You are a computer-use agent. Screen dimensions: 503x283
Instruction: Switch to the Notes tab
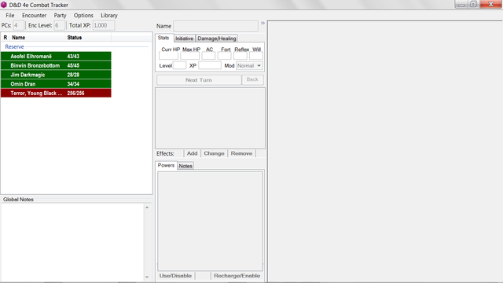click(185, 166)
